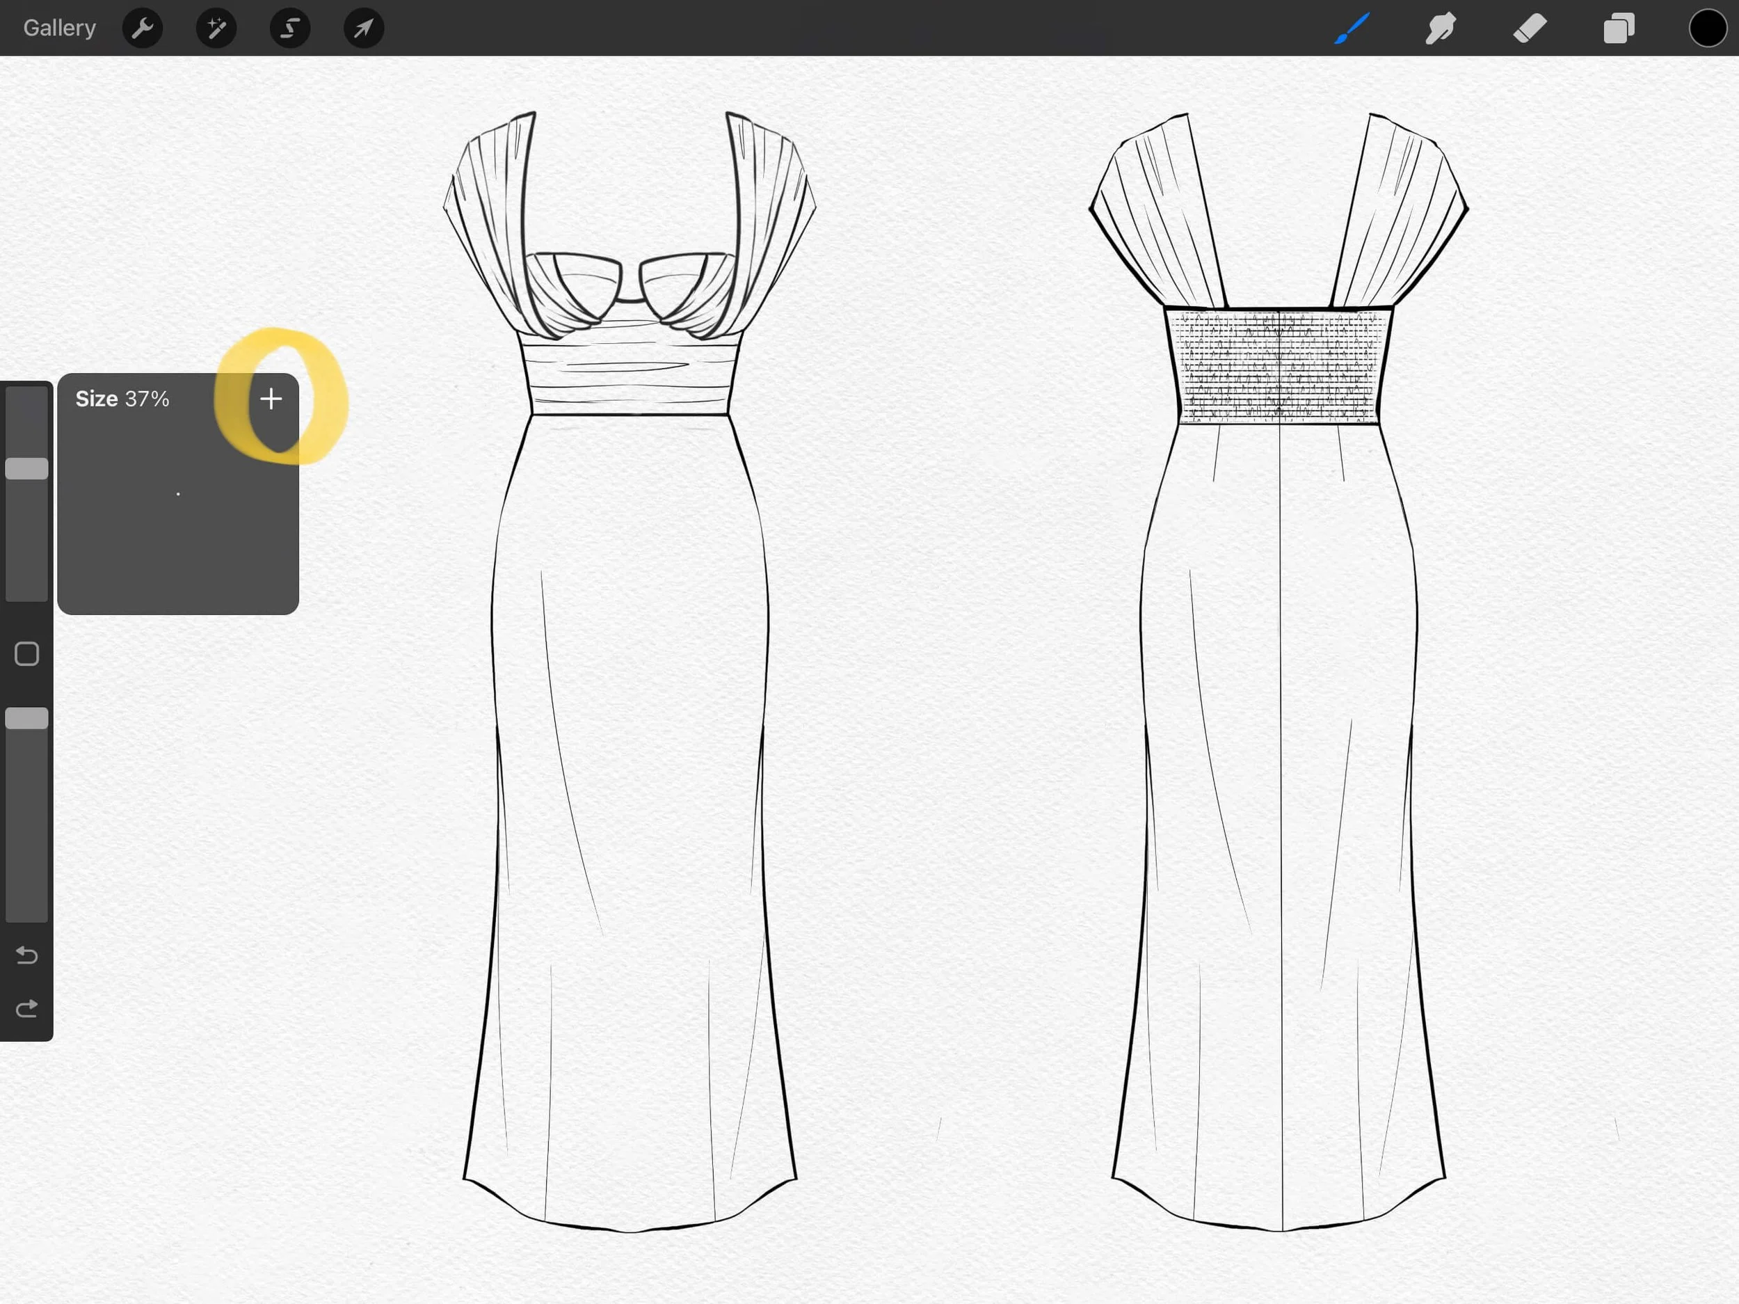
Task: Select the Paint brush tool
Action: [1352, 29]
